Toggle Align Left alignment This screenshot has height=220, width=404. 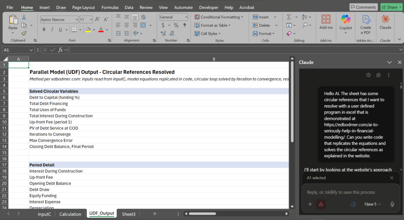pos(118,25)
